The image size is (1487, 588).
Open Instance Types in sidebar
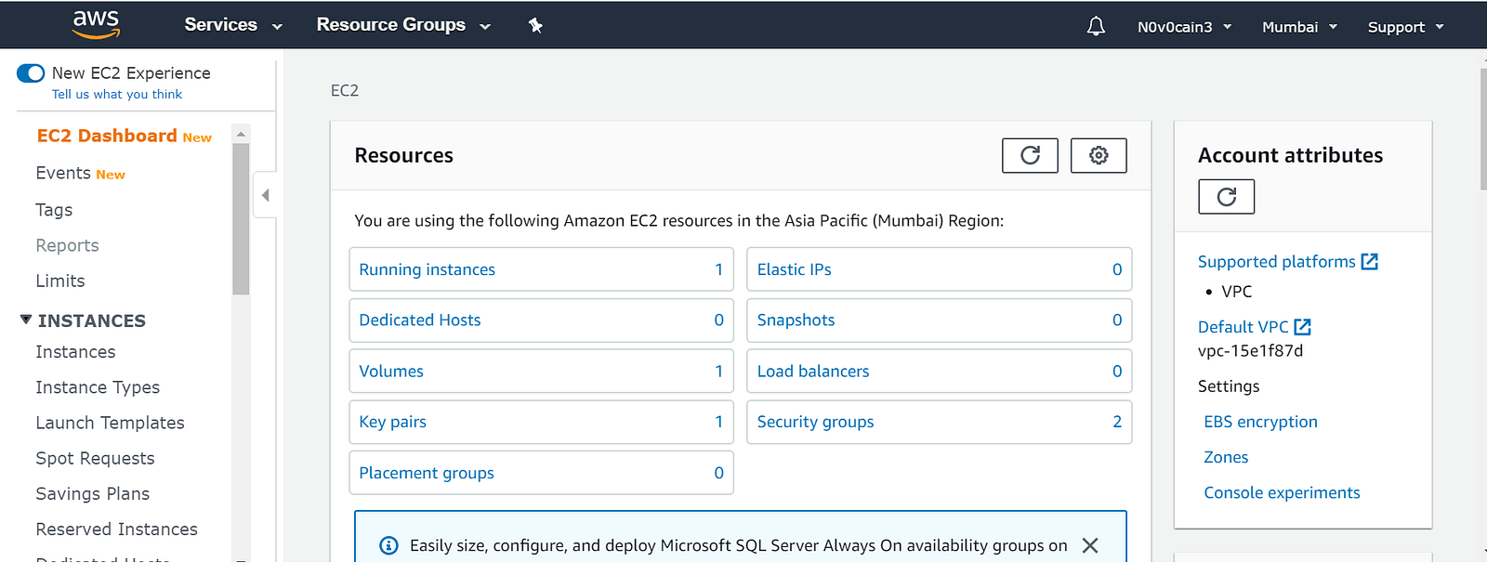[98, 387]
